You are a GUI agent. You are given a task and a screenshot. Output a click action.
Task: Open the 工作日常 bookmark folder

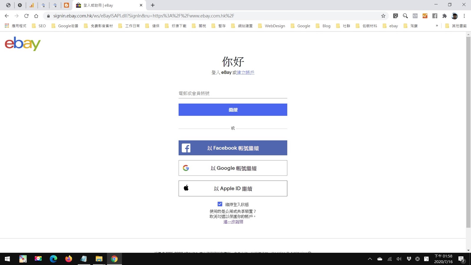coord(129,26)
